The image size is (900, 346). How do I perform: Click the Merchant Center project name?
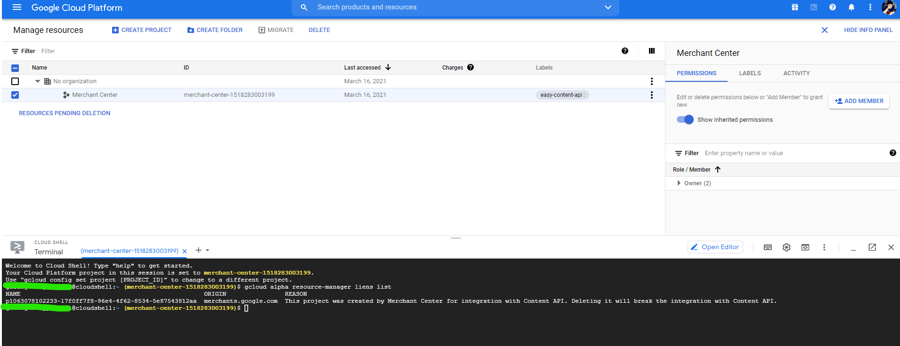pos(95,95)
